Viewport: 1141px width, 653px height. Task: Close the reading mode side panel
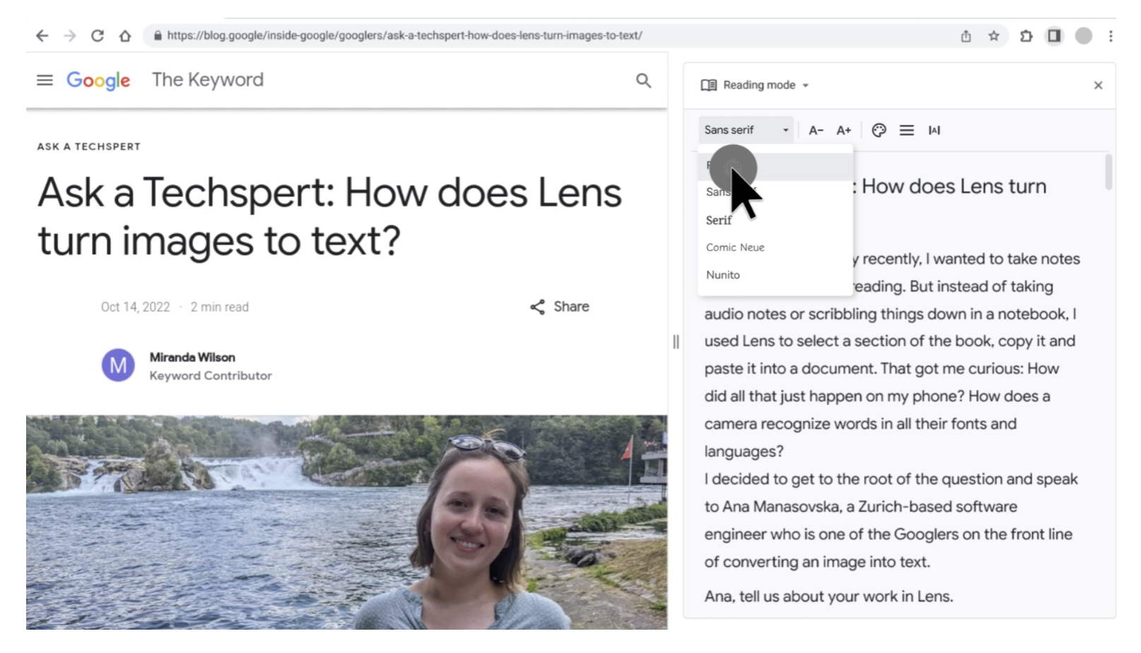(1098, 85)
